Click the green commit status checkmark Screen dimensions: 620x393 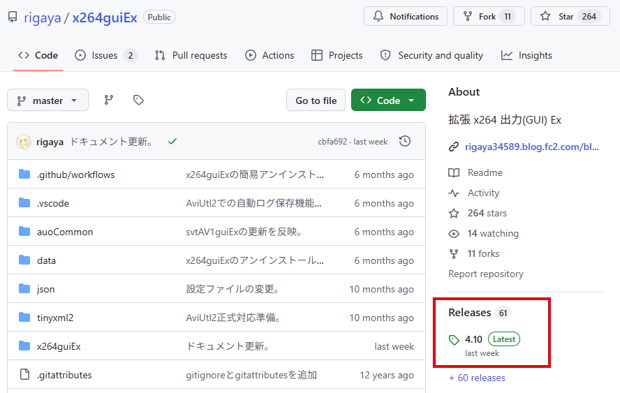pos(172,141)
